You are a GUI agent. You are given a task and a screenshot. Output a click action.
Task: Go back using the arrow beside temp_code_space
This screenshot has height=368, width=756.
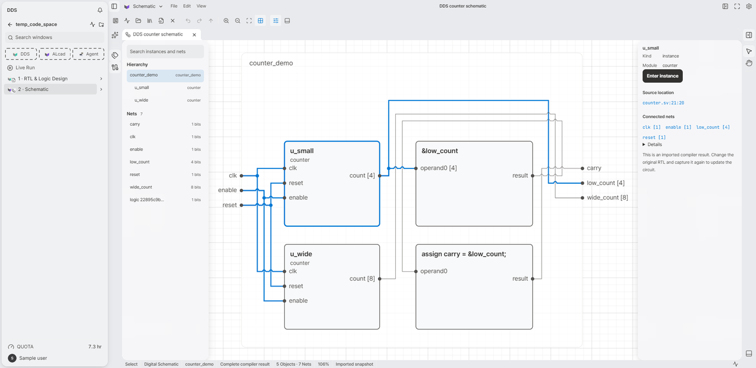coord(10,25)
